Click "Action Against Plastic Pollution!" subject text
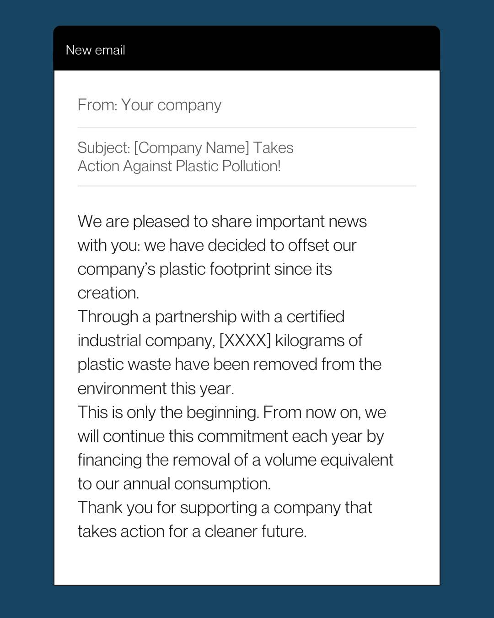 [x=179, y=166]
